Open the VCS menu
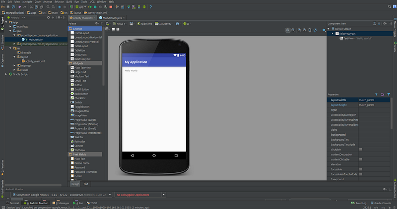Image resolution: width=397 pixels, height=209 pixels. [92, 2]
